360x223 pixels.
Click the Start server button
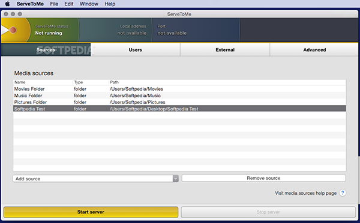[91, 212]
